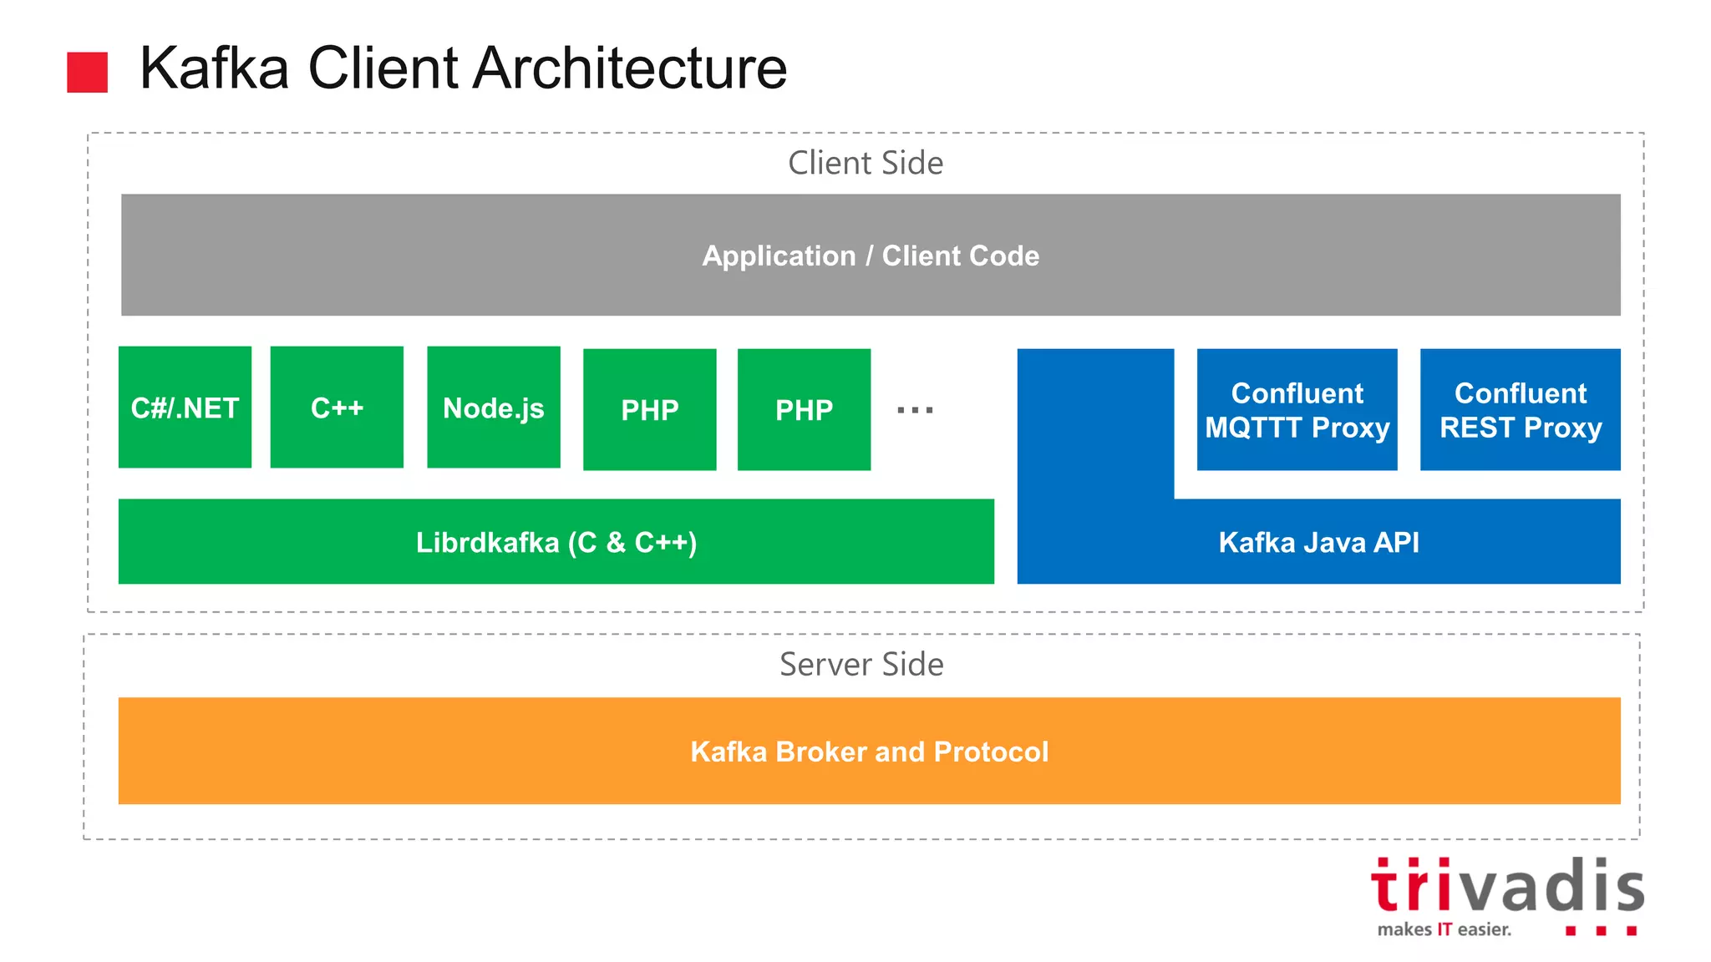Click the red square title bullet

click(x=87, y=72)
